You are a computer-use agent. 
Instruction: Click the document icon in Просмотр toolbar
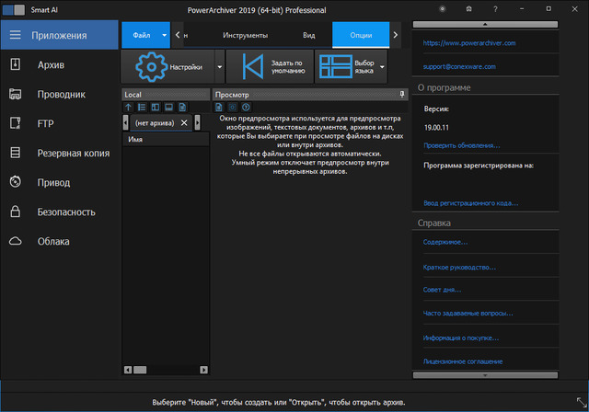(x=219, y=108)
